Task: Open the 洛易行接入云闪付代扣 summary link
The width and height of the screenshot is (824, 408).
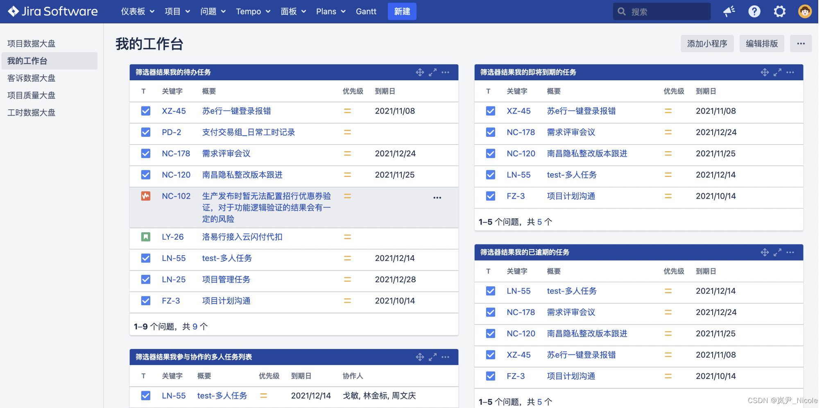Action: [x=242, y=237]
